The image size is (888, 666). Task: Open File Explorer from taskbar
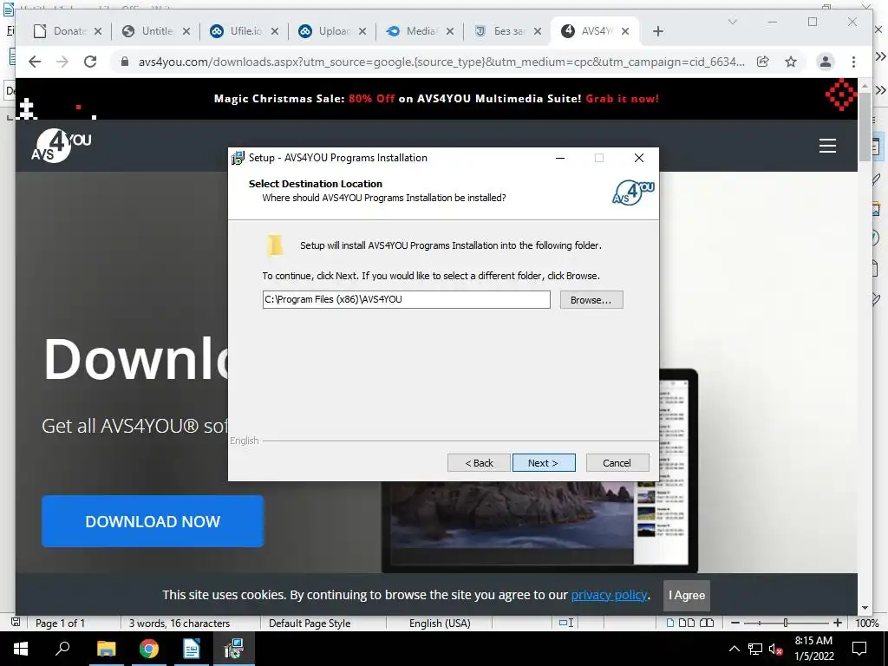[x=106, y=649]
